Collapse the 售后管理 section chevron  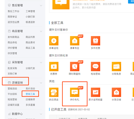tap(41, 5)
